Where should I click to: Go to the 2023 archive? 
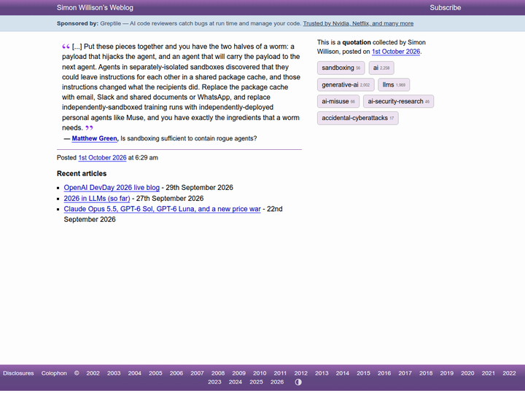click(214, 382)
